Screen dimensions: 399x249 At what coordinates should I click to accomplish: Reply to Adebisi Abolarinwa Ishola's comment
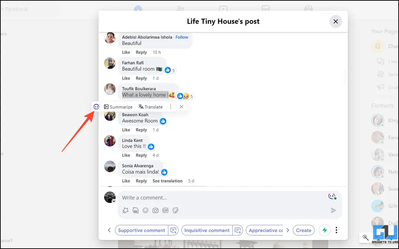tap(141, 52)
